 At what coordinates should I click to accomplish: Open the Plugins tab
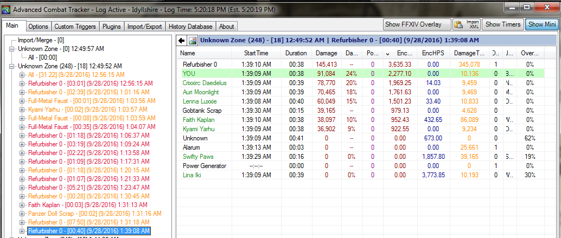[x=112, y=27]
